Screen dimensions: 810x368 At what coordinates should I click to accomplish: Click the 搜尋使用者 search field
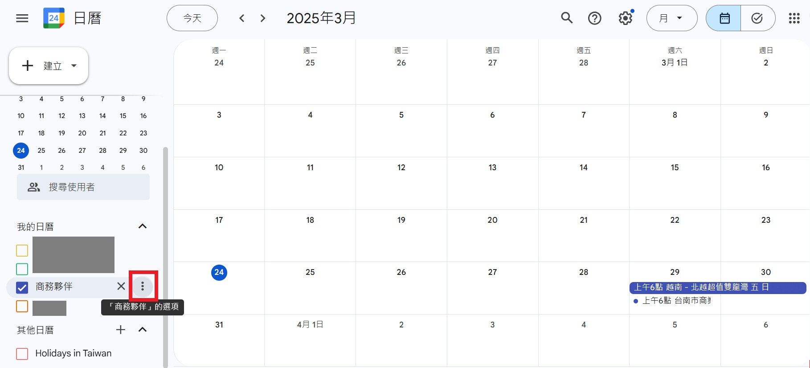[83, 187]
